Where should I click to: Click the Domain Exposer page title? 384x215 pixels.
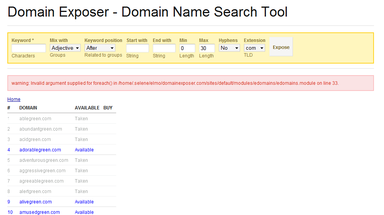click(x=147, y=12)
